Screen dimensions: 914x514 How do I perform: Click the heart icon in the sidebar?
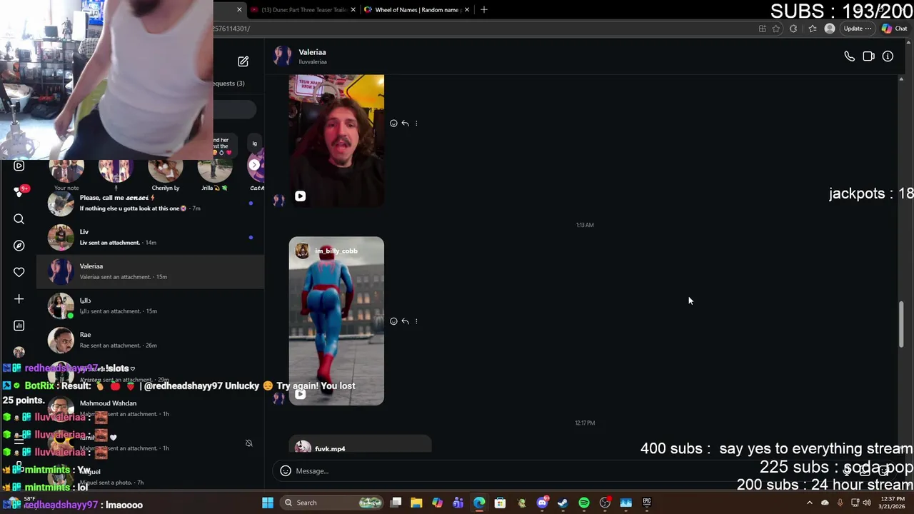pos(19,272)
